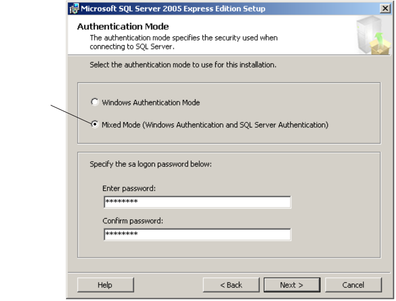Open Help for this setup page
396x301 pixels.
click(105, 285)
